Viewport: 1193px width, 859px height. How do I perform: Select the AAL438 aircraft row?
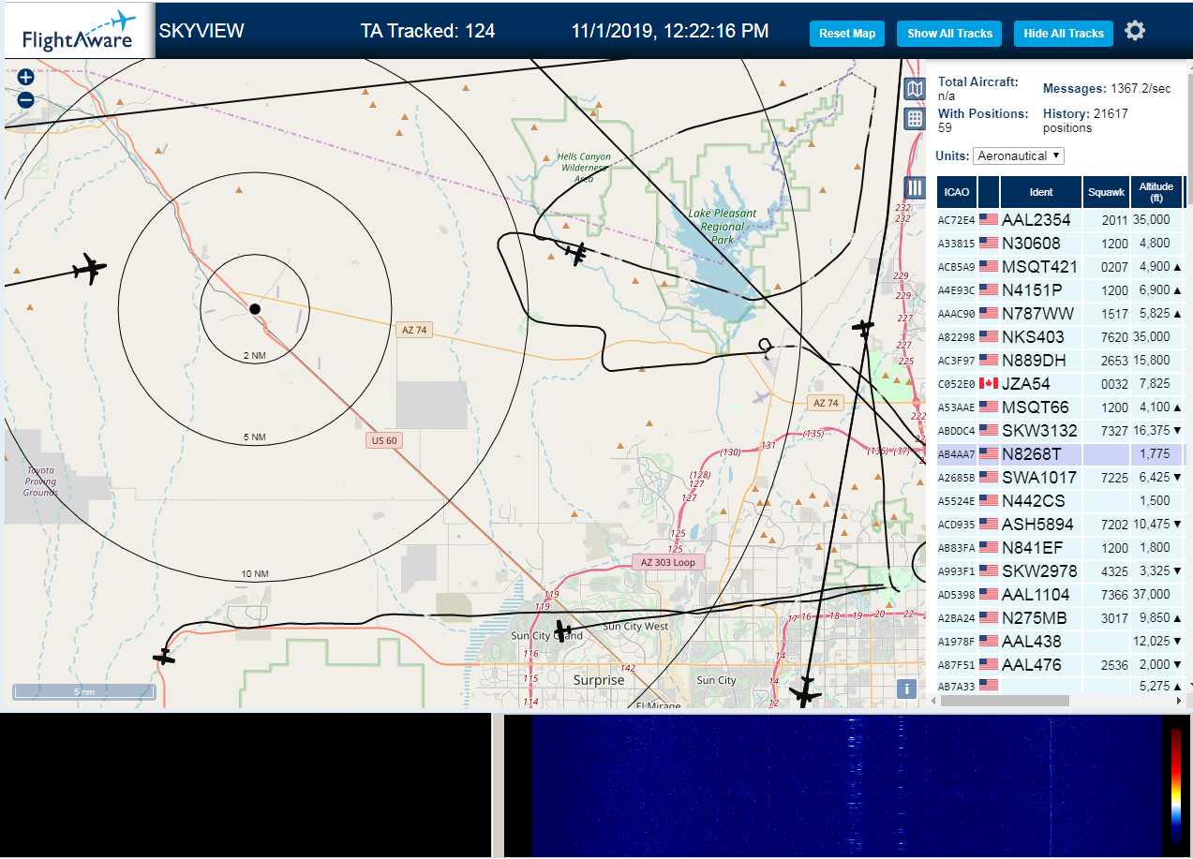click(1060, 641)
